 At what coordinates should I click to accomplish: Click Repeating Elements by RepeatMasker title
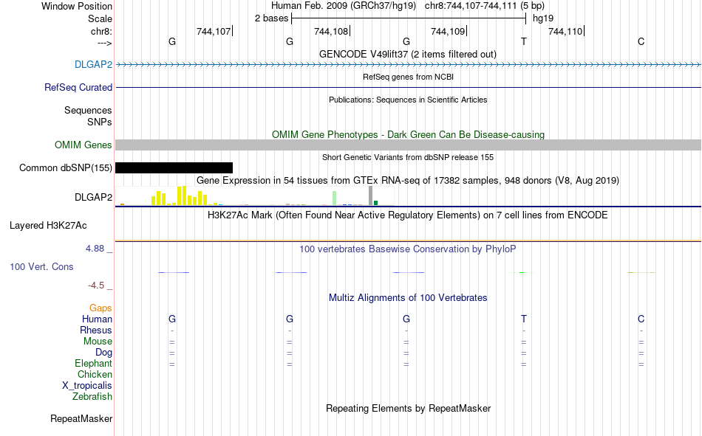408,408
